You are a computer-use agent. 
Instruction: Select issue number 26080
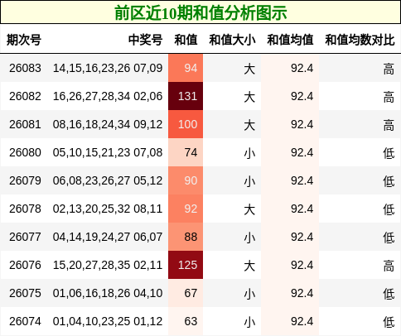click(25, 152)
